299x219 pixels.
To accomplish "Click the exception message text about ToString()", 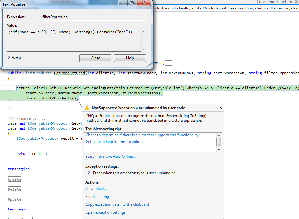I will tap(146, 118).
